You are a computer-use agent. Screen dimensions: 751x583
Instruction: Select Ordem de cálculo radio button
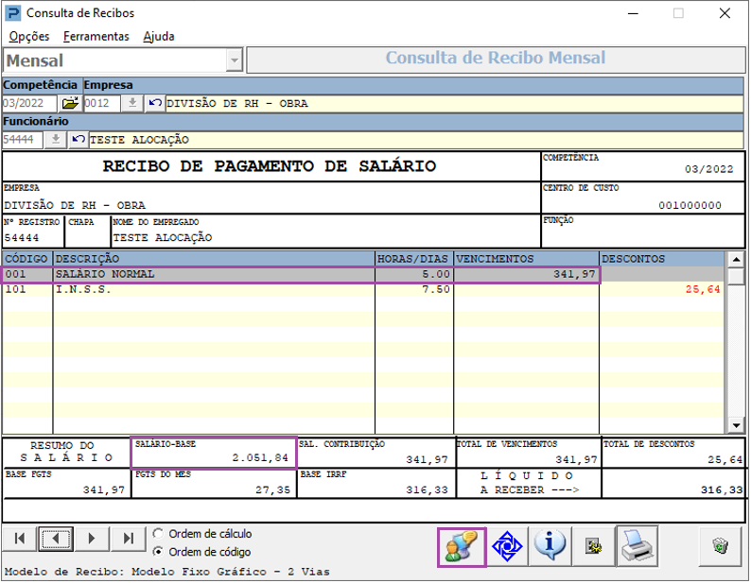click(158, 533)
